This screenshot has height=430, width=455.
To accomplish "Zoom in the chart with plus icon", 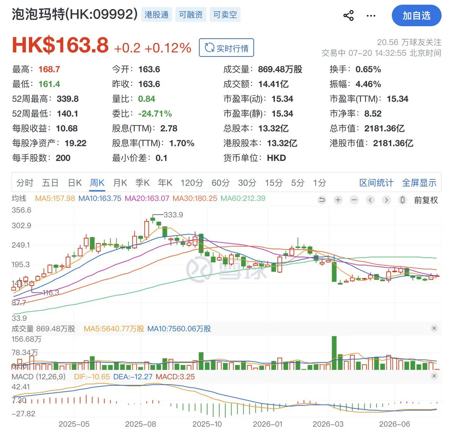I will coord(338,200).
